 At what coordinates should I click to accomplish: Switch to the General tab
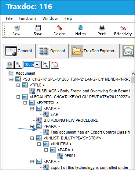click(x=19, y=51)
